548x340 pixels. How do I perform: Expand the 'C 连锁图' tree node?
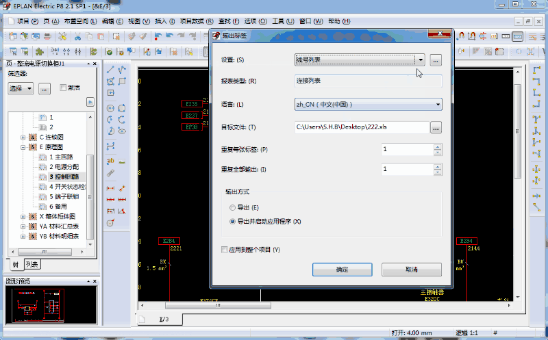coord(24,138)
